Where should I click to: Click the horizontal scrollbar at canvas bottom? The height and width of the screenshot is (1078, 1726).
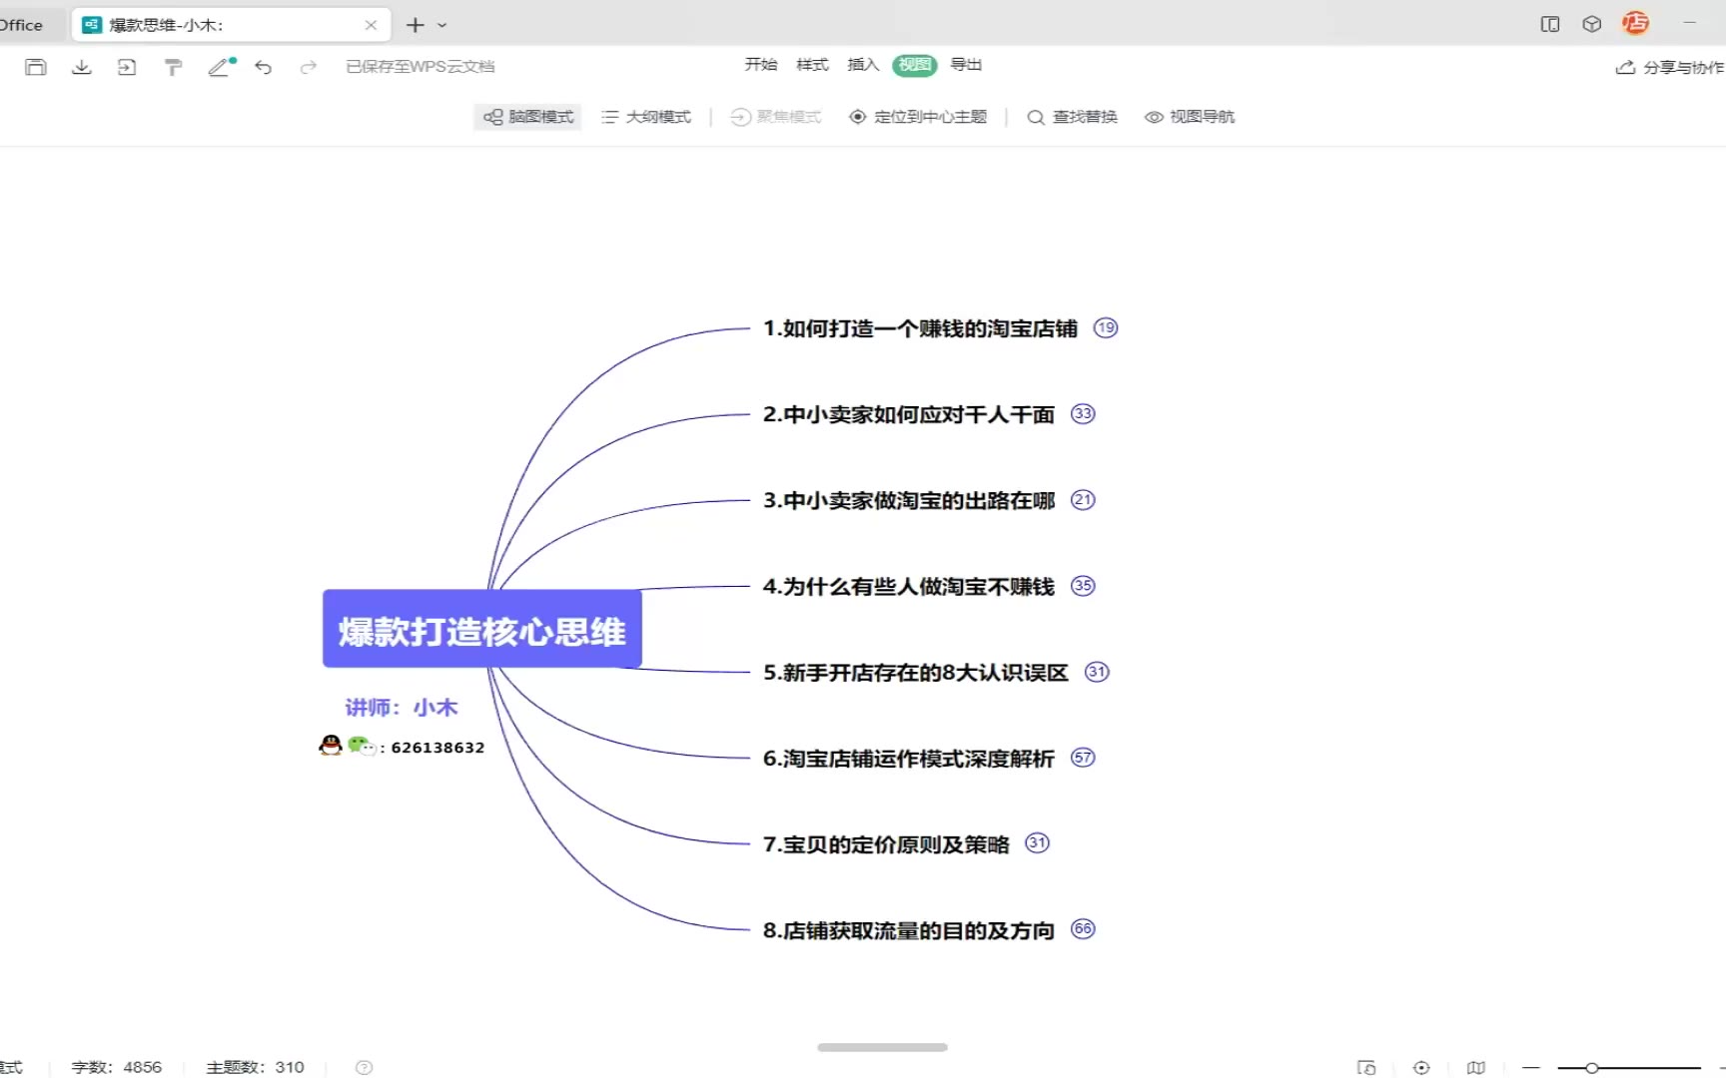coord(882,1047)
